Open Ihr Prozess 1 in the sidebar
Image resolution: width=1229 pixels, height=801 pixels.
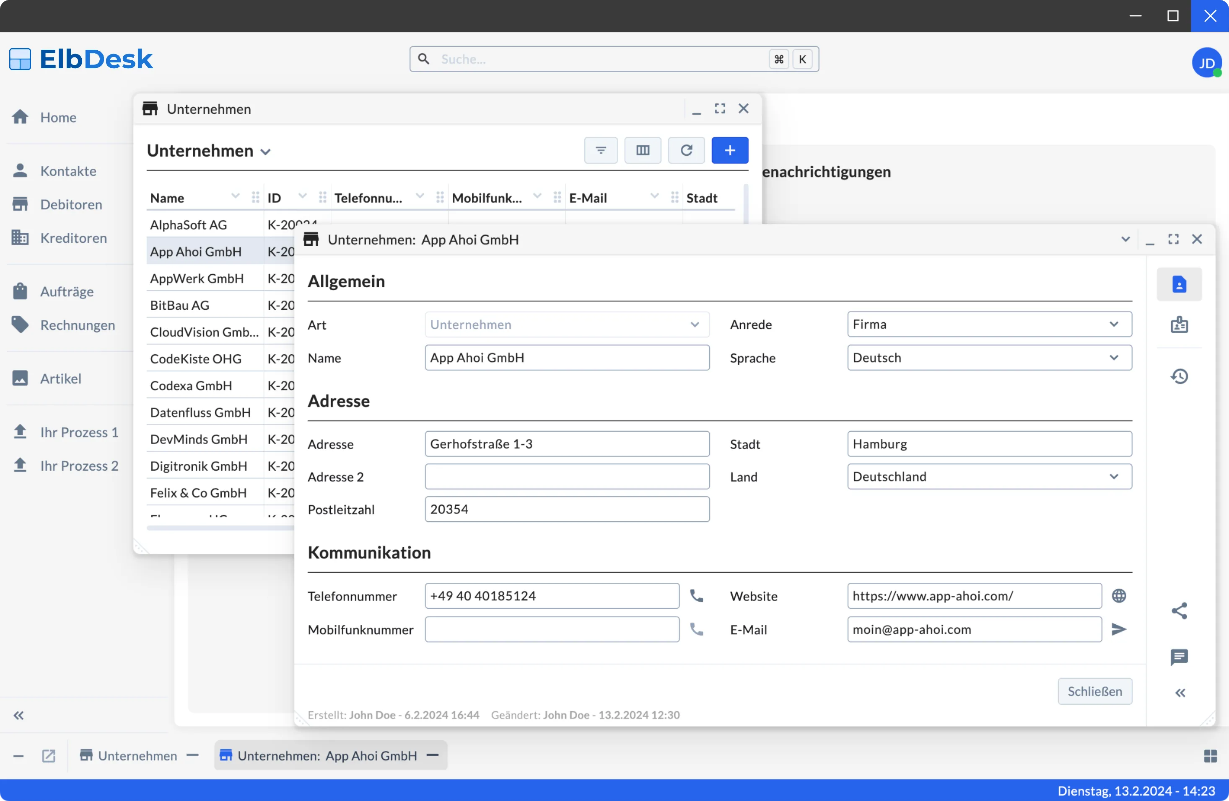78,432
